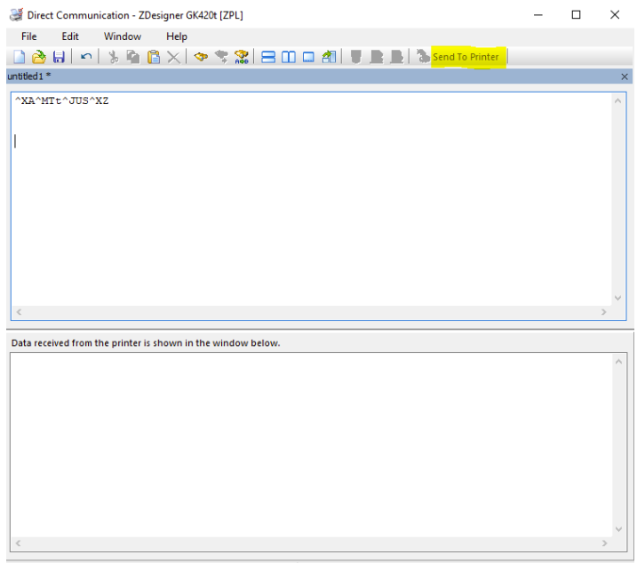Click the received data pane scroll left arrow
The width and height of the screenshot is (637, 563).
tap(18, 543)
